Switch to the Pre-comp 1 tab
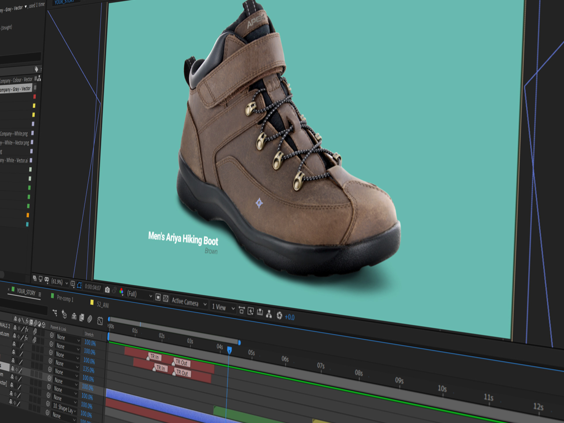Screen dimensions: 564x423 pos(65,298)
